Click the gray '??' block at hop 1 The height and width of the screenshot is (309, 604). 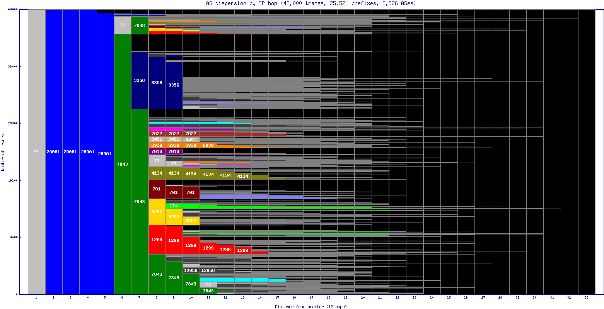(x=36, y=152)
